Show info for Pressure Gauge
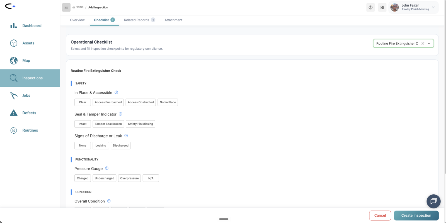 pos(107,168)
